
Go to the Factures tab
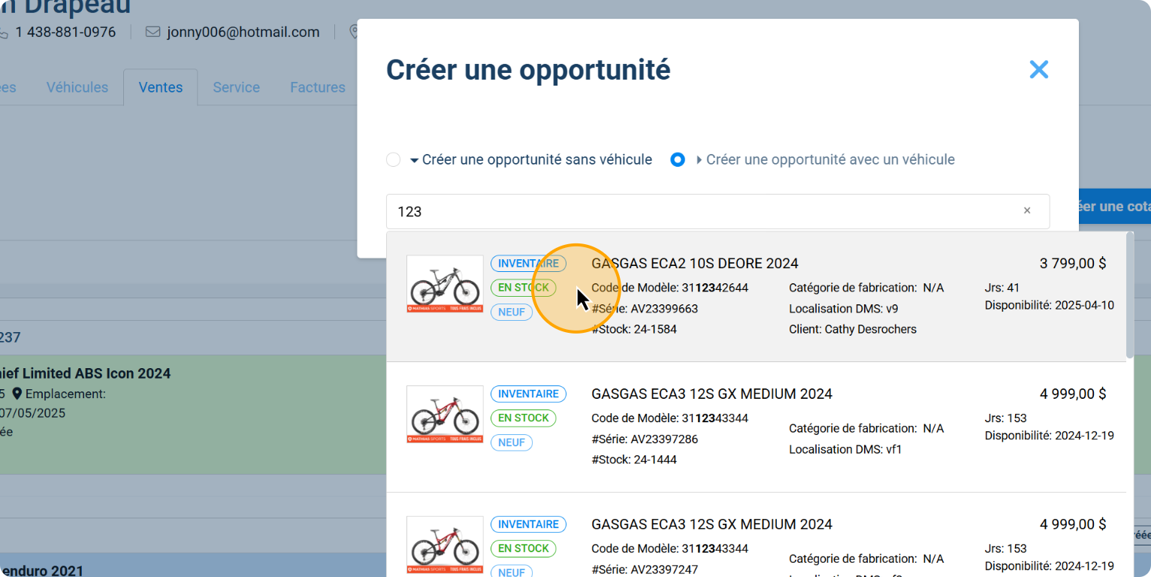pos(317,87)
